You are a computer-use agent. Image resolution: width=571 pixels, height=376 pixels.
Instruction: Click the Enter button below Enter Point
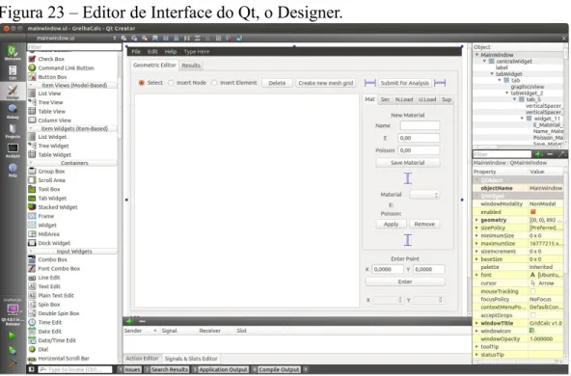405,282
